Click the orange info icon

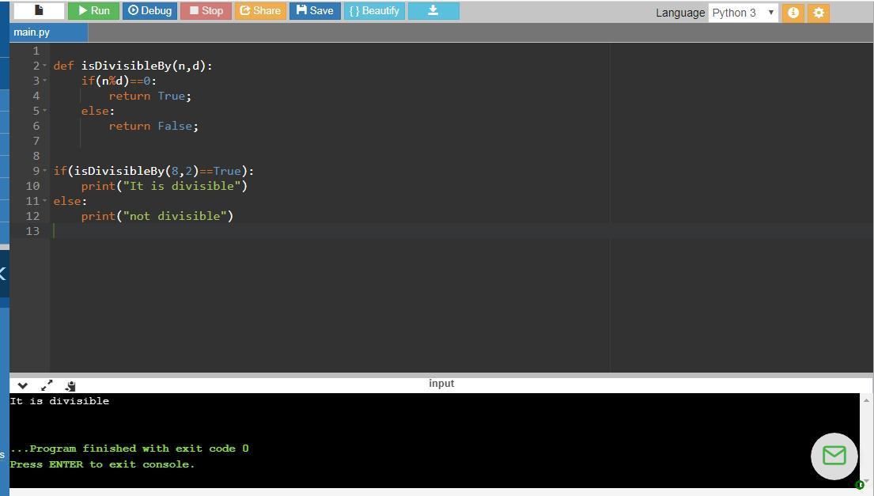[793, 13]
